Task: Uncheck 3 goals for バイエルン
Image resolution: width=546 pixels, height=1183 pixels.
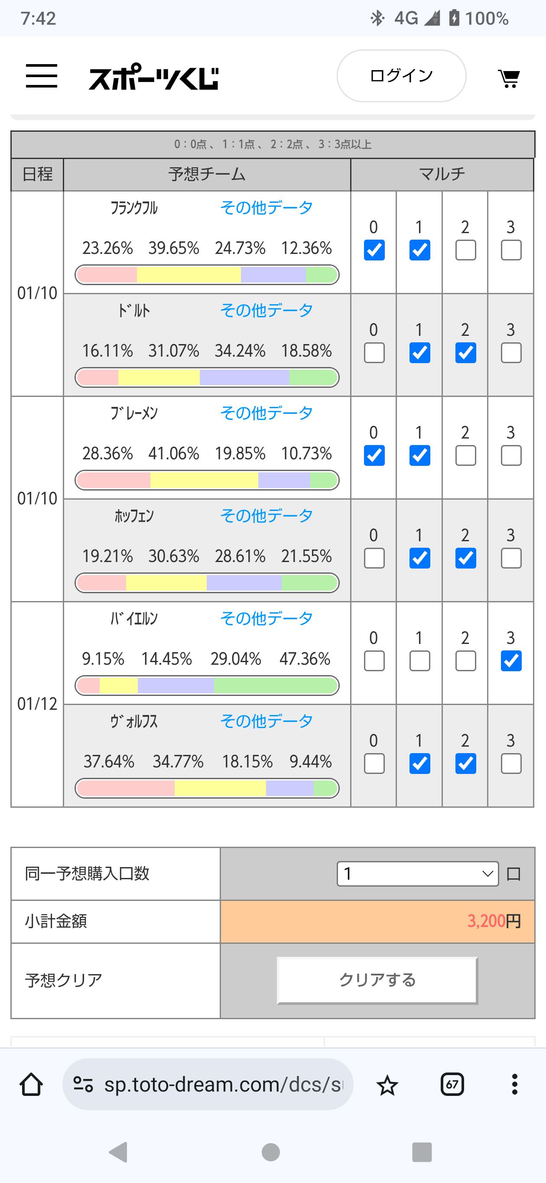Action: coord(510,661)
